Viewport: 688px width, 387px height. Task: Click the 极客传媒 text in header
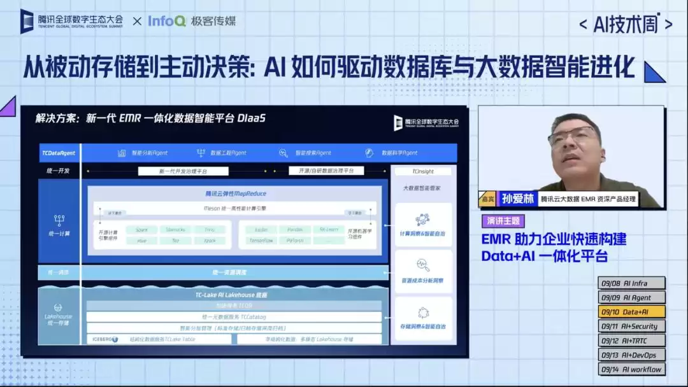(213, 20)
